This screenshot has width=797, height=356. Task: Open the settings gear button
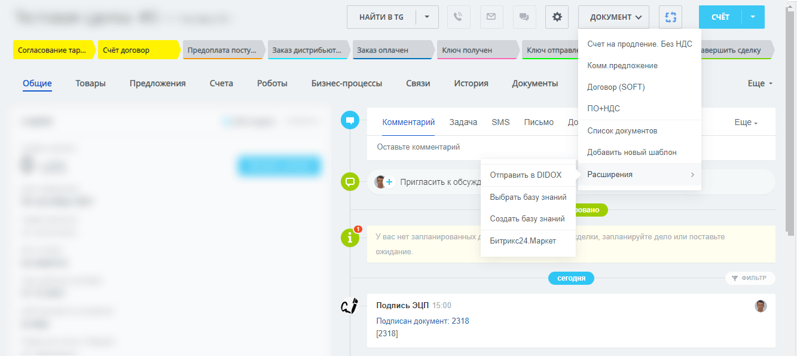(557, 17)
